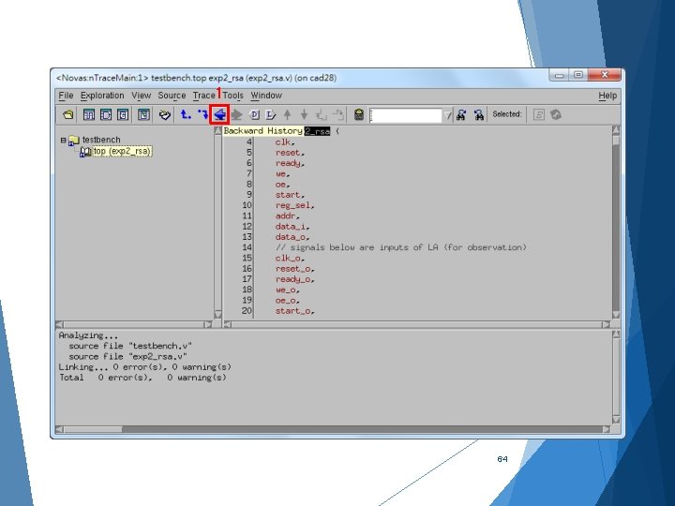This screenshot has height=506, width=675.
Task: Click the testbench folder icon in tree
Action: click(74, 141)
